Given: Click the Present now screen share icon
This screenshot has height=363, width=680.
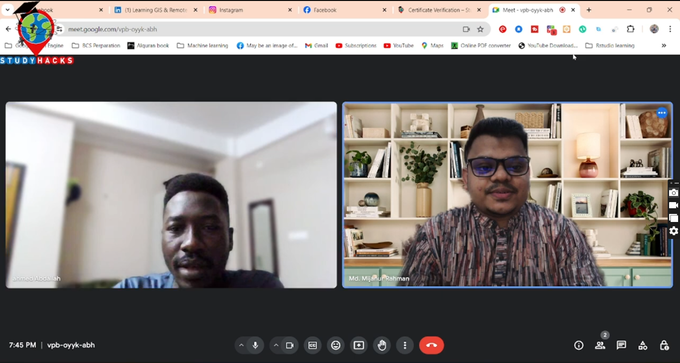Looking at the screenshot, I should coord(359,345).
